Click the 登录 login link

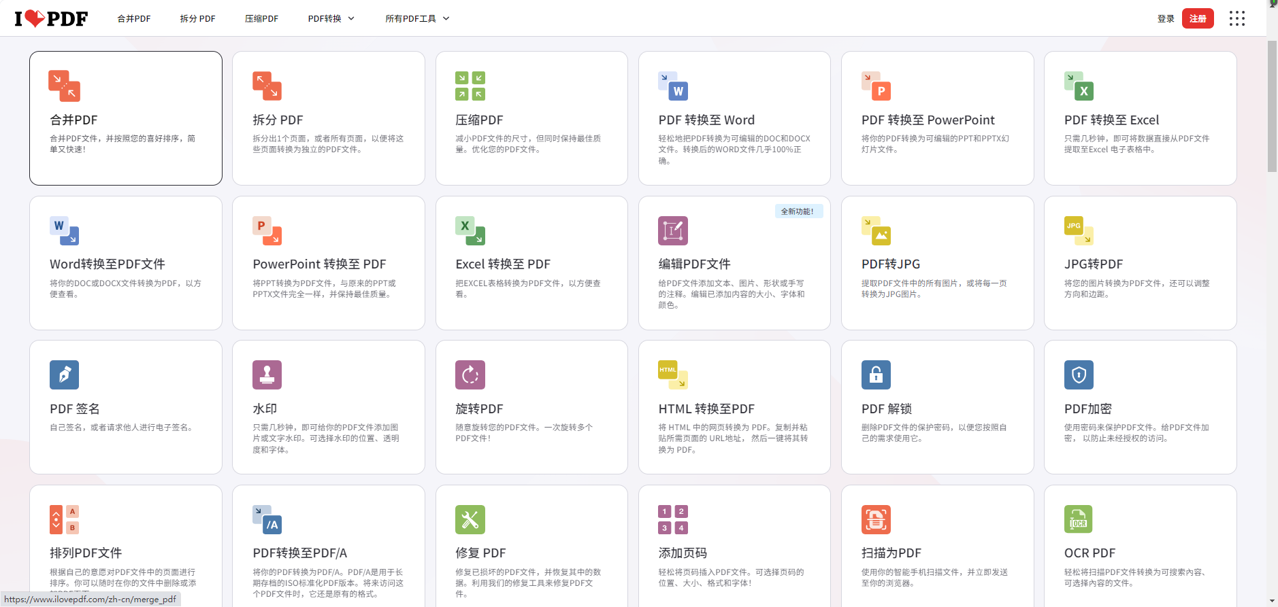[1166, 18]
